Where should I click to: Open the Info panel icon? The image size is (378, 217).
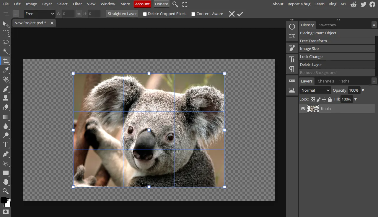[x=292, y=27]
